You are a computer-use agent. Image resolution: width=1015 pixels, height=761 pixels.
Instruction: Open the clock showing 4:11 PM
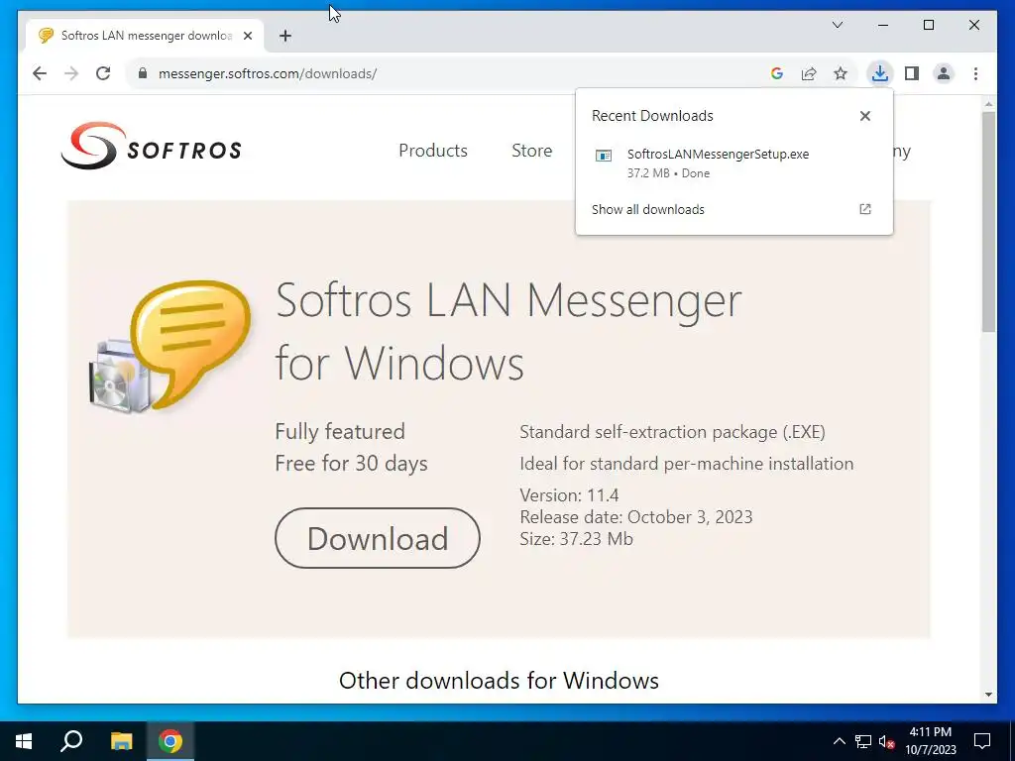click(x=931, y=741)
